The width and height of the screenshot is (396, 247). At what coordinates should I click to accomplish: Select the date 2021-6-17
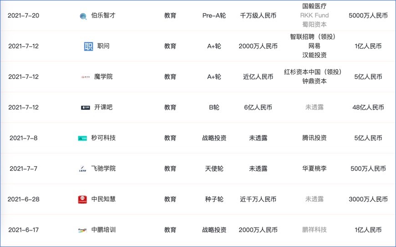[x=24, y=230]
